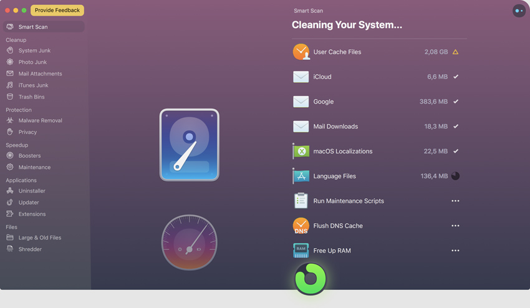Go to Boosters under Speedup
Screen dimensions: 530x308
(x=29, y=156)
